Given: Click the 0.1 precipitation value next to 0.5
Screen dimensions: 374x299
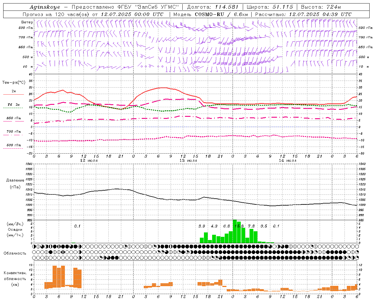Looking at the screenshot, I should coord(276,226).
